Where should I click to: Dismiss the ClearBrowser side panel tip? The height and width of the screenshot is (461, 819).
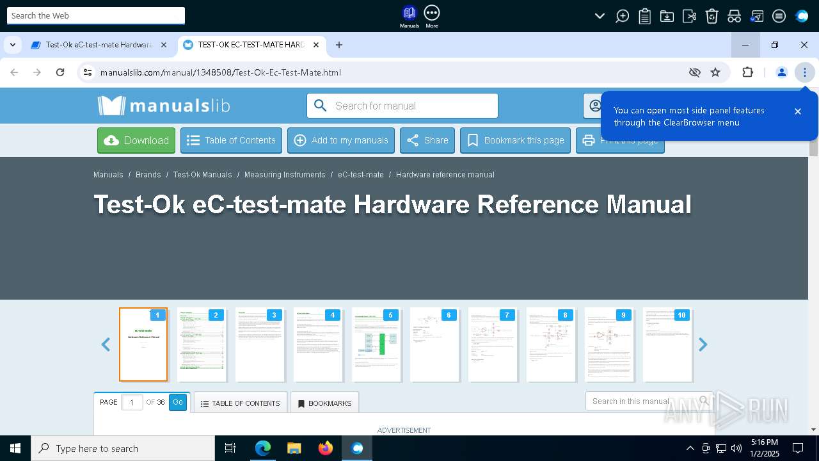(x=798, y=111)
